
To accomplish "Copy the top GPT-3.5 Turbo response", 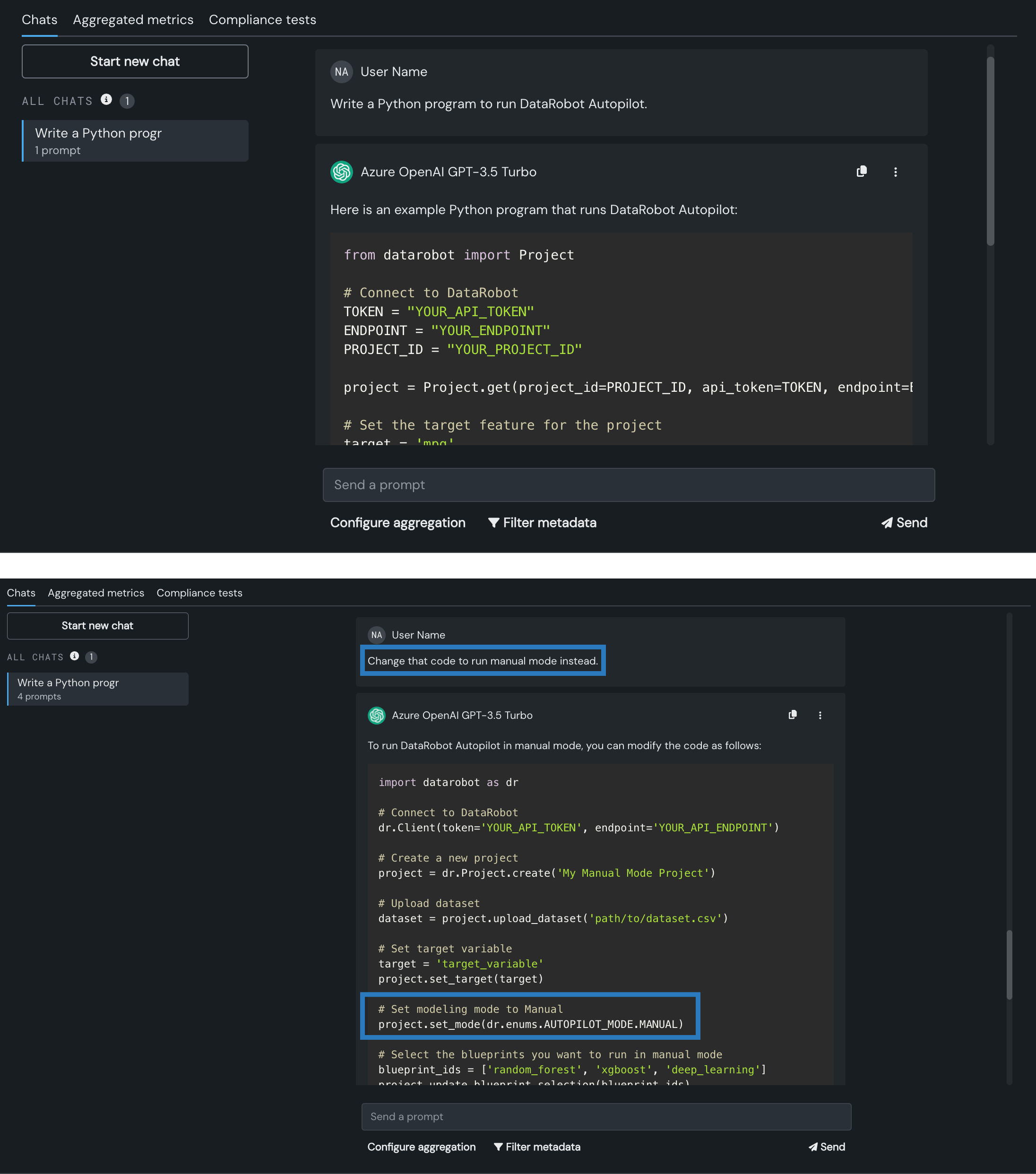I will pyautogui.click(x=862, y=172).
